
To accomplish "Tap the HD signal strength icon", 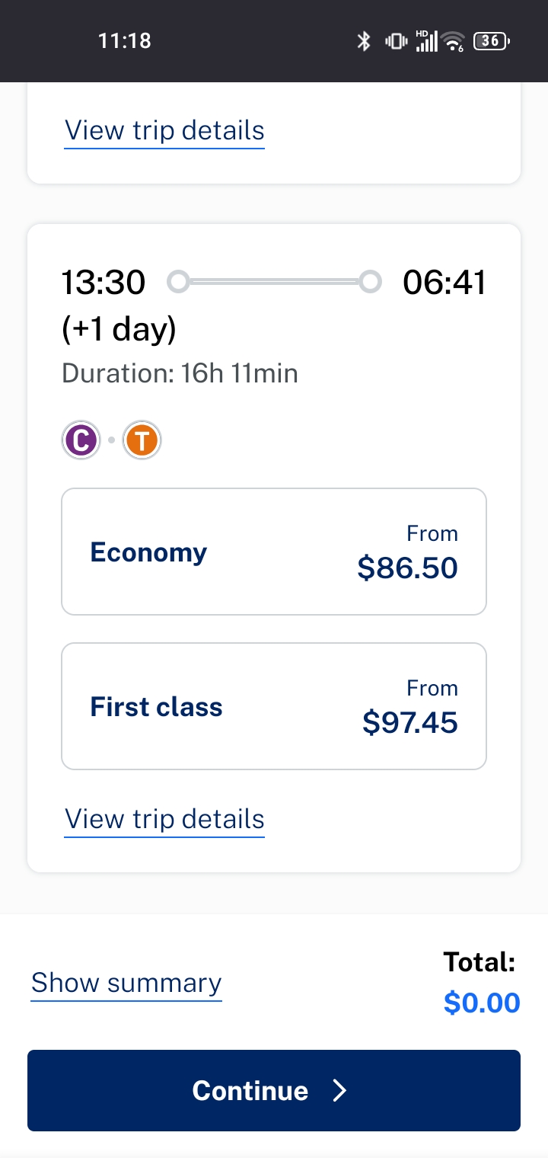I will [426, 41].
